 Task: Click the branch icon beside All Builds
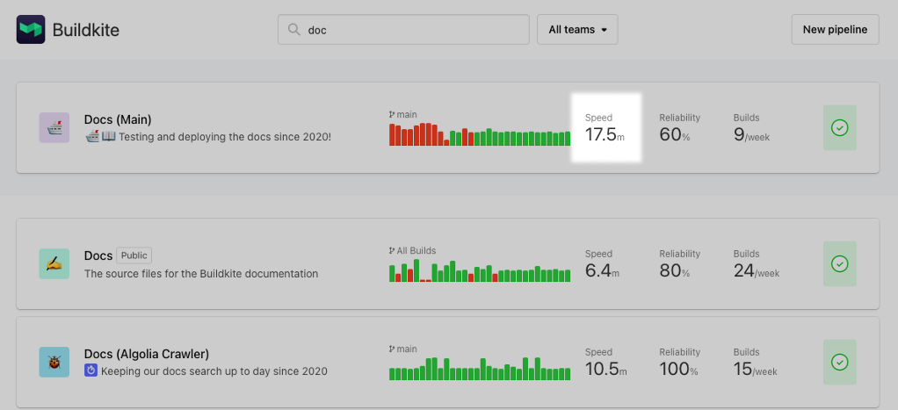tap(392, 251)
